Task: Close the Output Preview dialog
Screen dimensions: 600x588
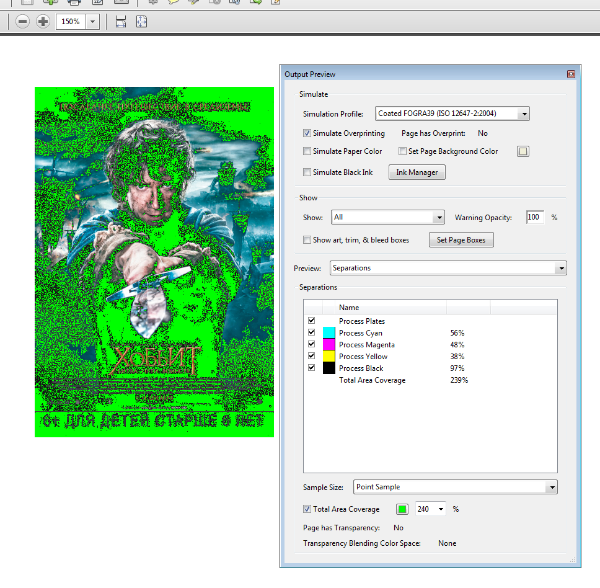Action: click(x=571, y=74)
